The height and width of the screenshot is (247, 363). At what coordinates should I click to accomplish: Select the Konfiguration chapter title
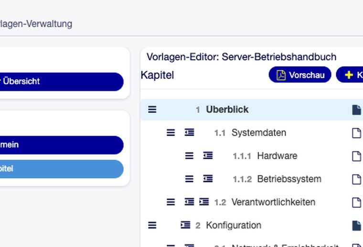click(234, 225)
